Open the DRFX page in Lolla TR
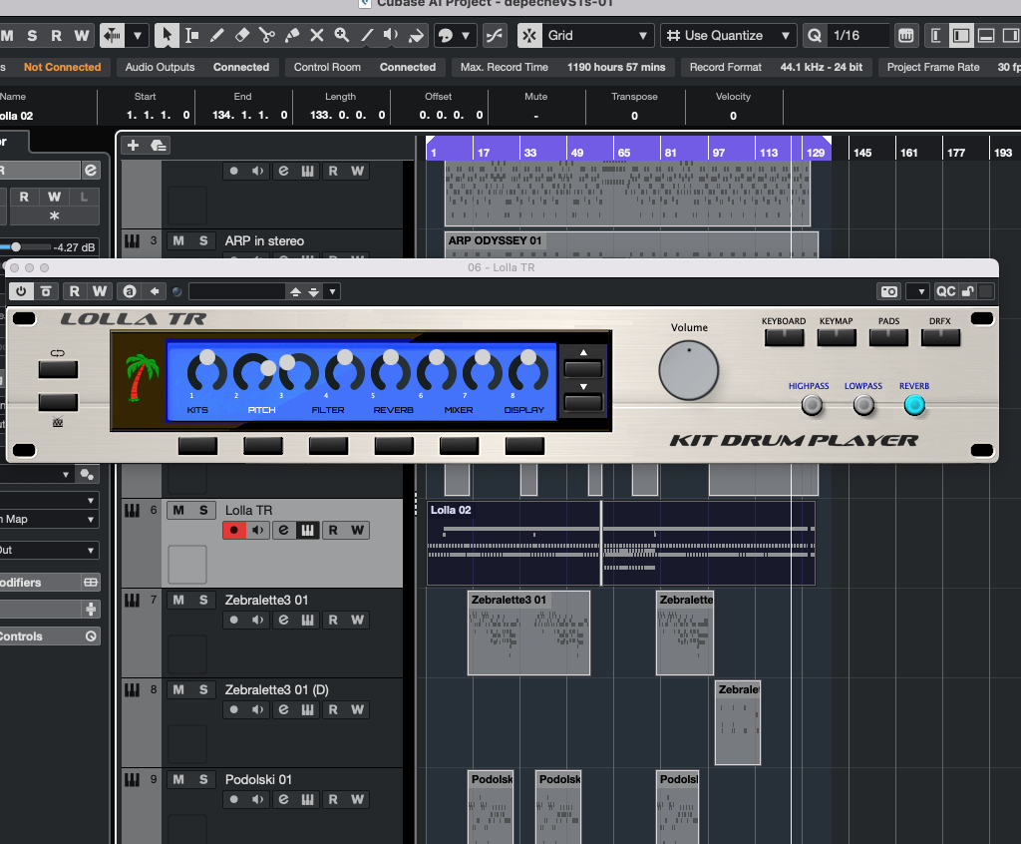 [940, 337]
